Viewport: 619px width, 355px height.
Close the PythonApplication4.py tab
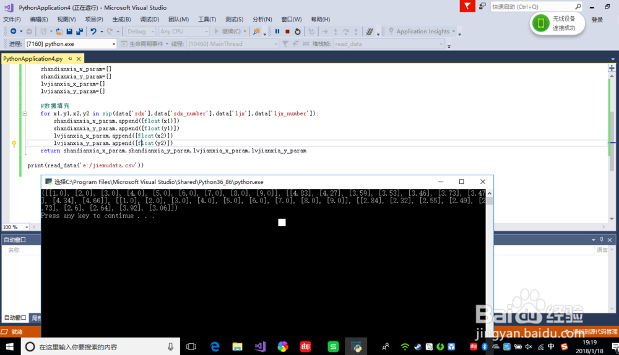(79, 58)
